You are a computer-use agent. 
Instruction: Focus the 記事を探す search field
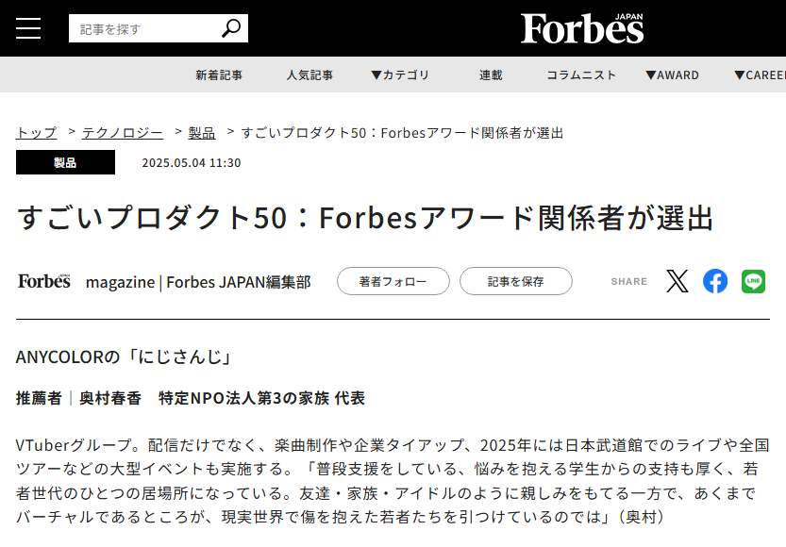click(x=142, y=28)
